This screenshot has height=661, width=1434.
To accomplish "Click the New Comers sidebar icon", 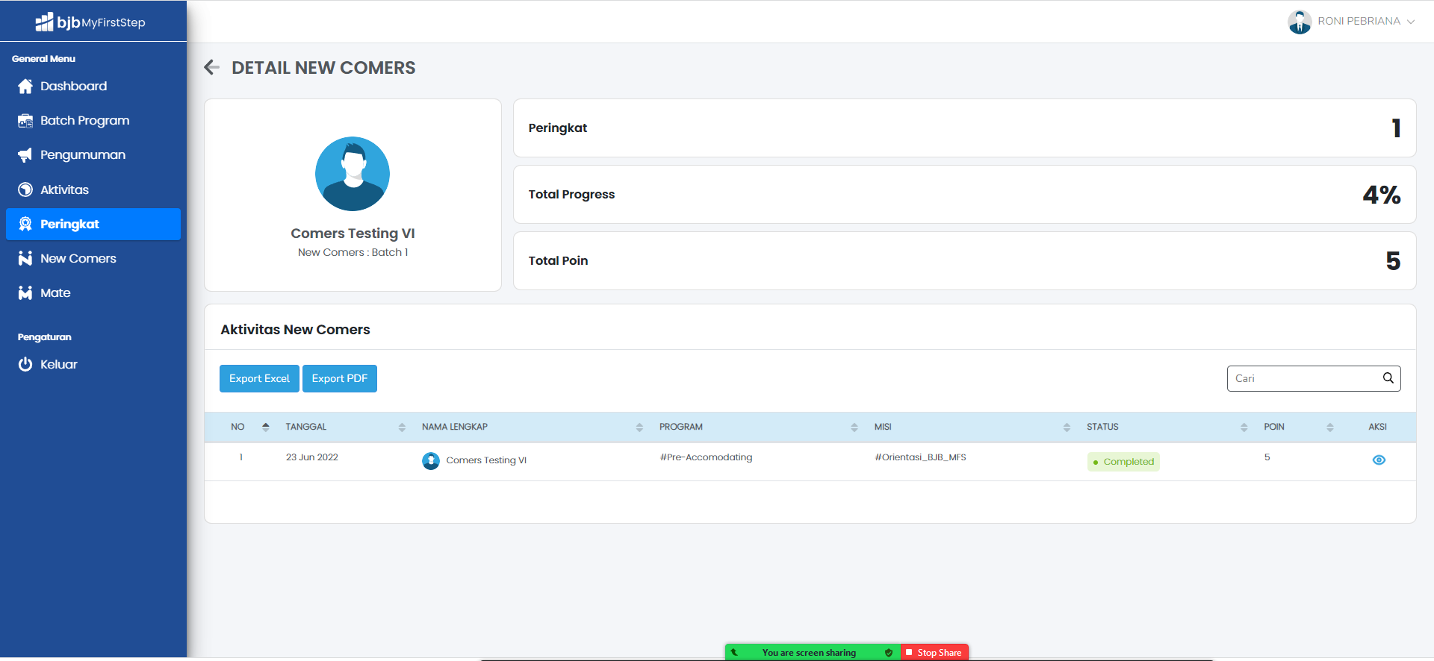I will [x=25, y=258].
